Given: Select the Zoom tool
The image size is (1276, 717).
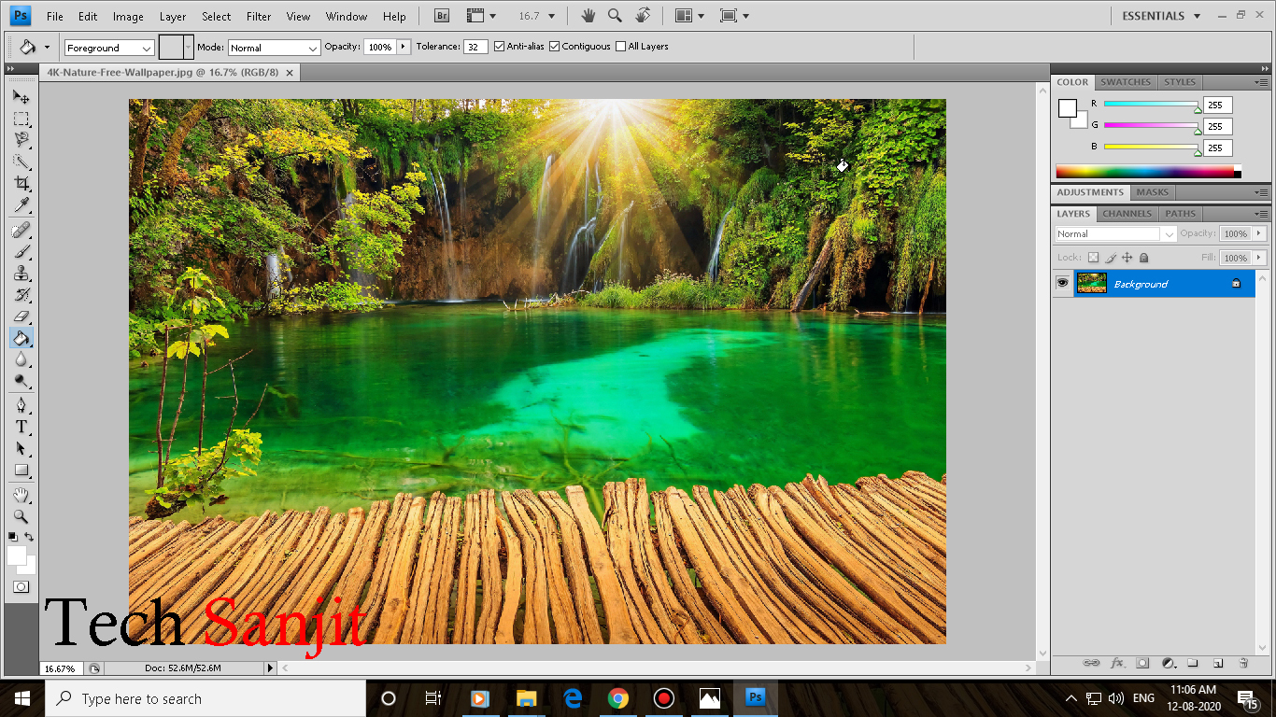Looking at the screenshot, I should coord(21,516).
